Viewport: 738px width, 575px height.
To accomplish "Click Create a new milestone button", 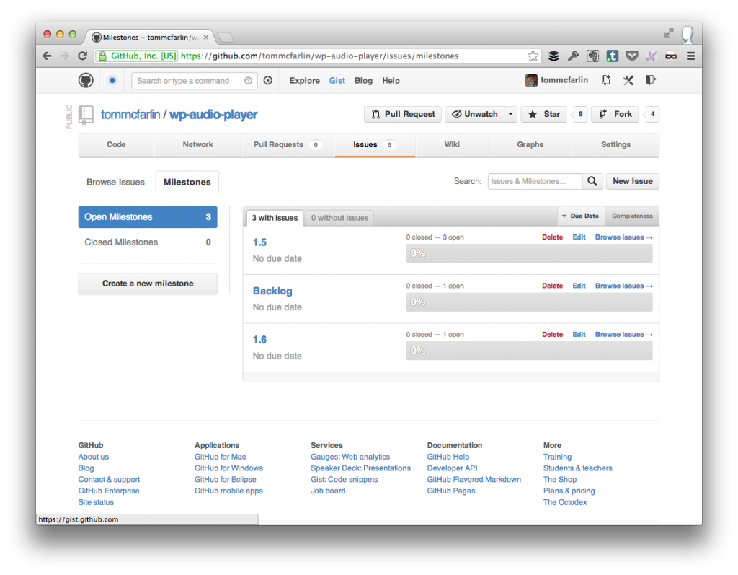I will click(x=148, y=284).
